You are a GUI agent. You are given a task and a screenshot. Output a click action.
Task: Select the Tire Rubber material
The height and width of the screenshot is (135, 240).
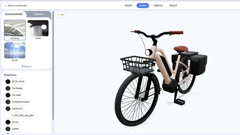point(14,88)
